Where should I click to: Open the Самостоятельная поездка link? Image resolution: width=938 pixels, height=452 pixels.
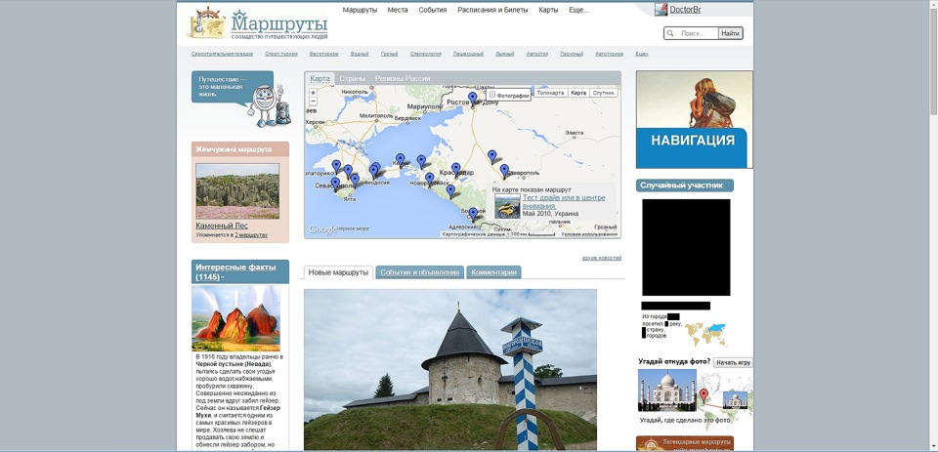(x=222, y=54)
